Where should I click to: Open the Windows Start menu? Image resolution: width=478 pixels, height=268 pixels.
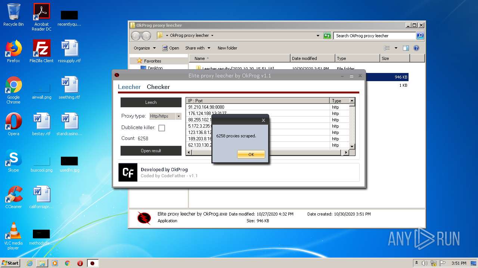(10, 263)
